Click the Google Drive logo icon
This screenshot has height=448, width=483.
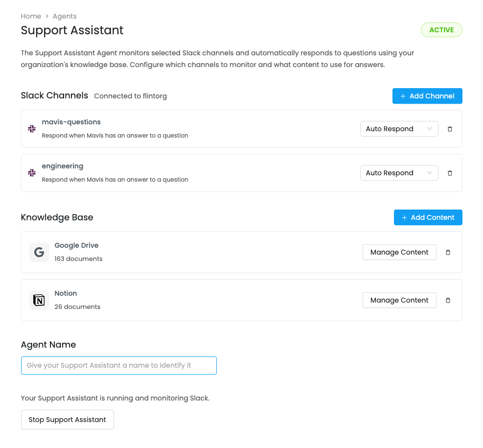(39, 252)
